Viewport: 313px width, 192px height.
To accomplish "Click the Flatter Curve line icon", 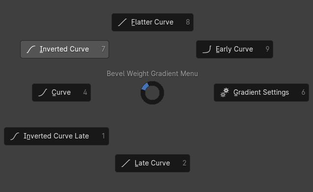I will 122,23.
